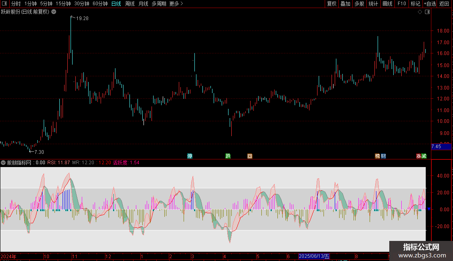Expand the 股朋指标网 indicator dropdown
The image size is (453, 261).
point(3,163)
